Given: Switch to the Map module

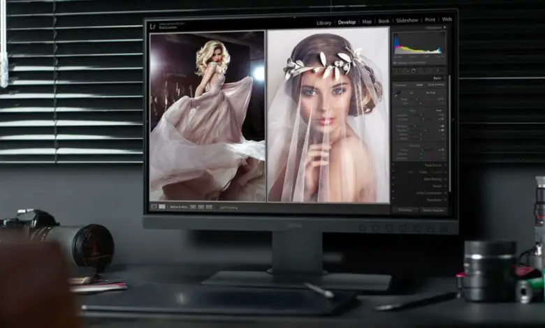Looking at the screenshot, I should tap(367, 22).
